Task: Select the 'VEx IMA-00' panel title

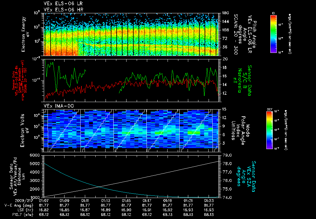Action: coord(59,106)
